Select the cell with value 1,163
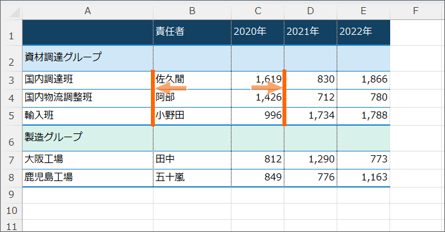Image resolution: width=445 pixels, height=232 pixels. 364,178
